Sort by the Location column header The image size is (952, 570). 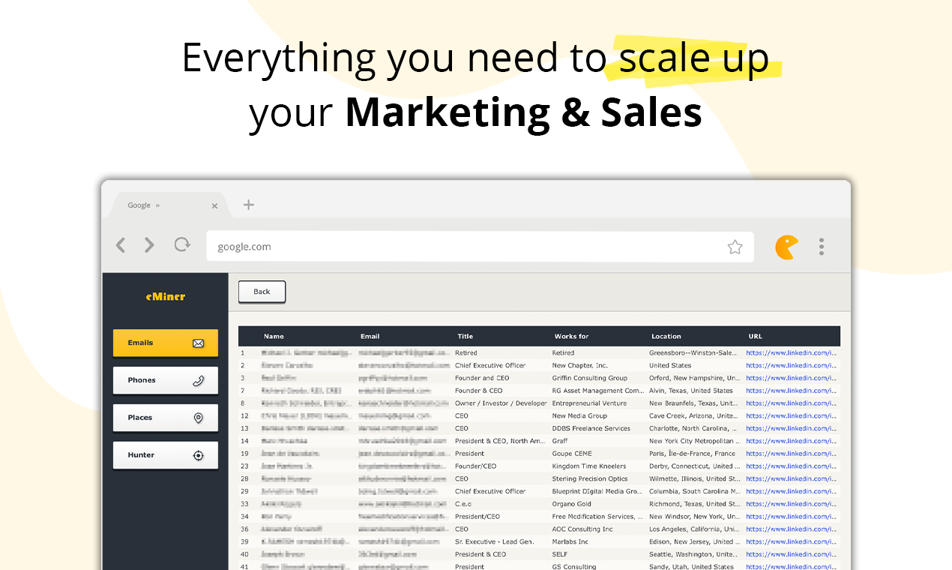click(x=666, y=336)
